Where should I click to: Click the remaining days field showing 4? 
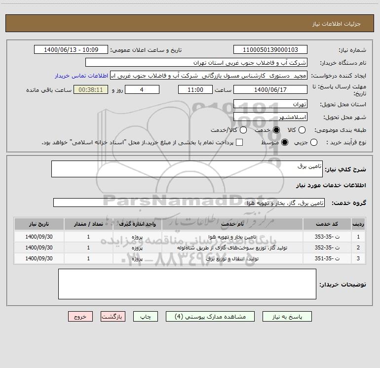[142, 89]
